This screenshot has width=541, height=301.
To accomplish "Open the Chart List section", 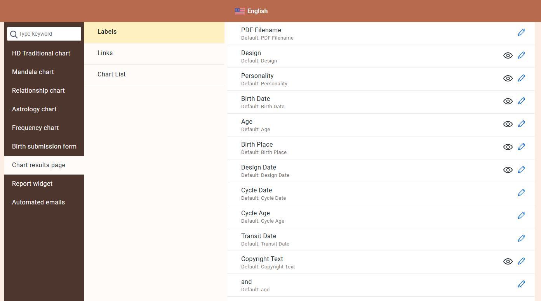I will (x=111, y=74).
